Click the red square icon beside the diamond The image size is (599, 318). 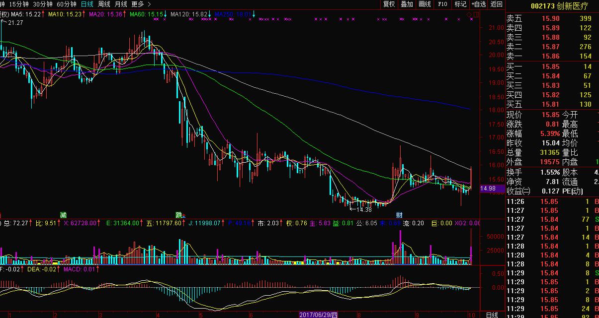[476, 13]
